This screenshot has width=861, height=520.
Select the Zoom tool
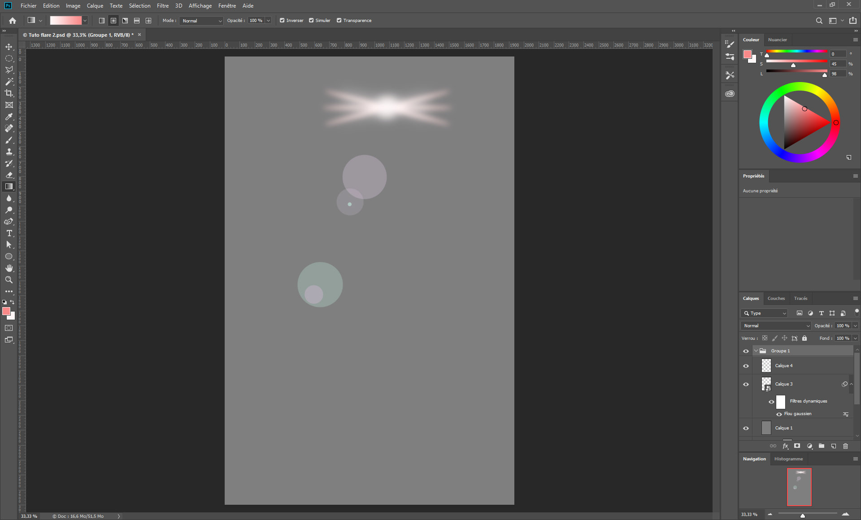point(9,280)
